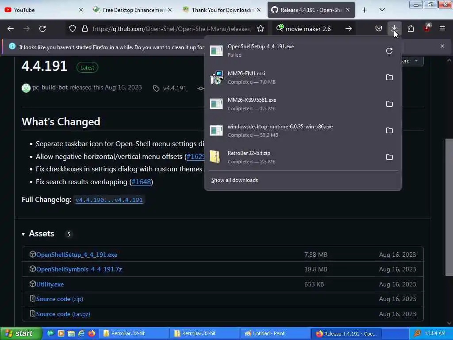Open the pc-build-bot profile link

[x=50, y=87]
